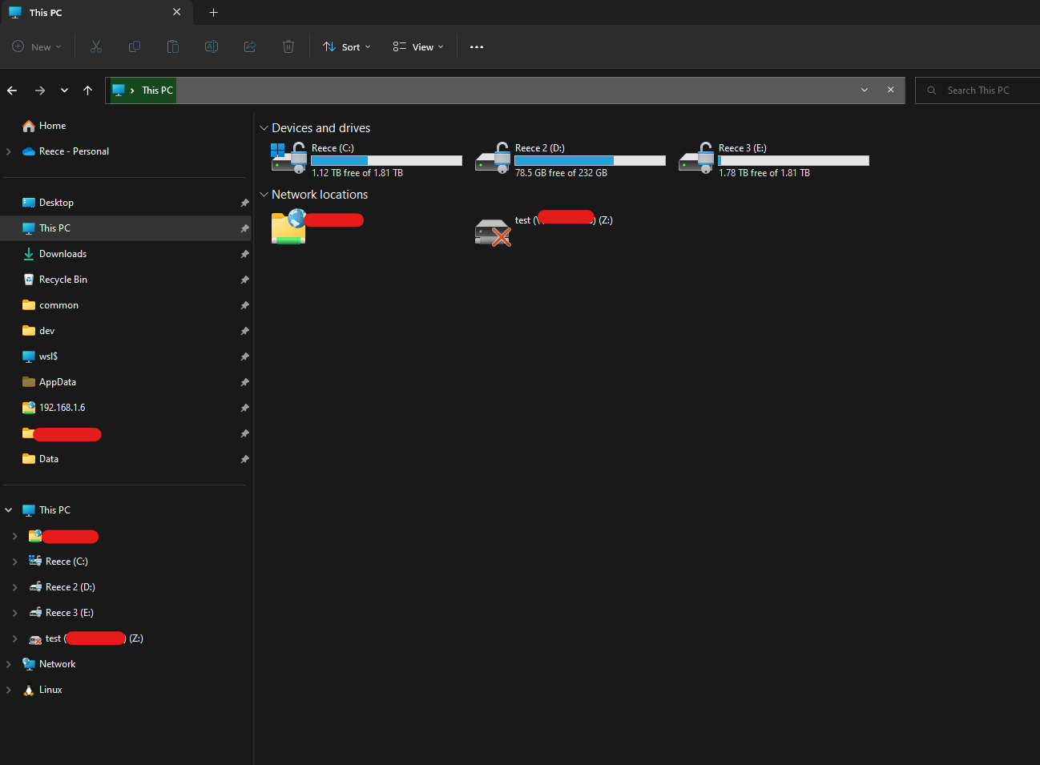The image size is (1040, 765).
Task: Open Home in navigation pane
Action: point(52,126)
